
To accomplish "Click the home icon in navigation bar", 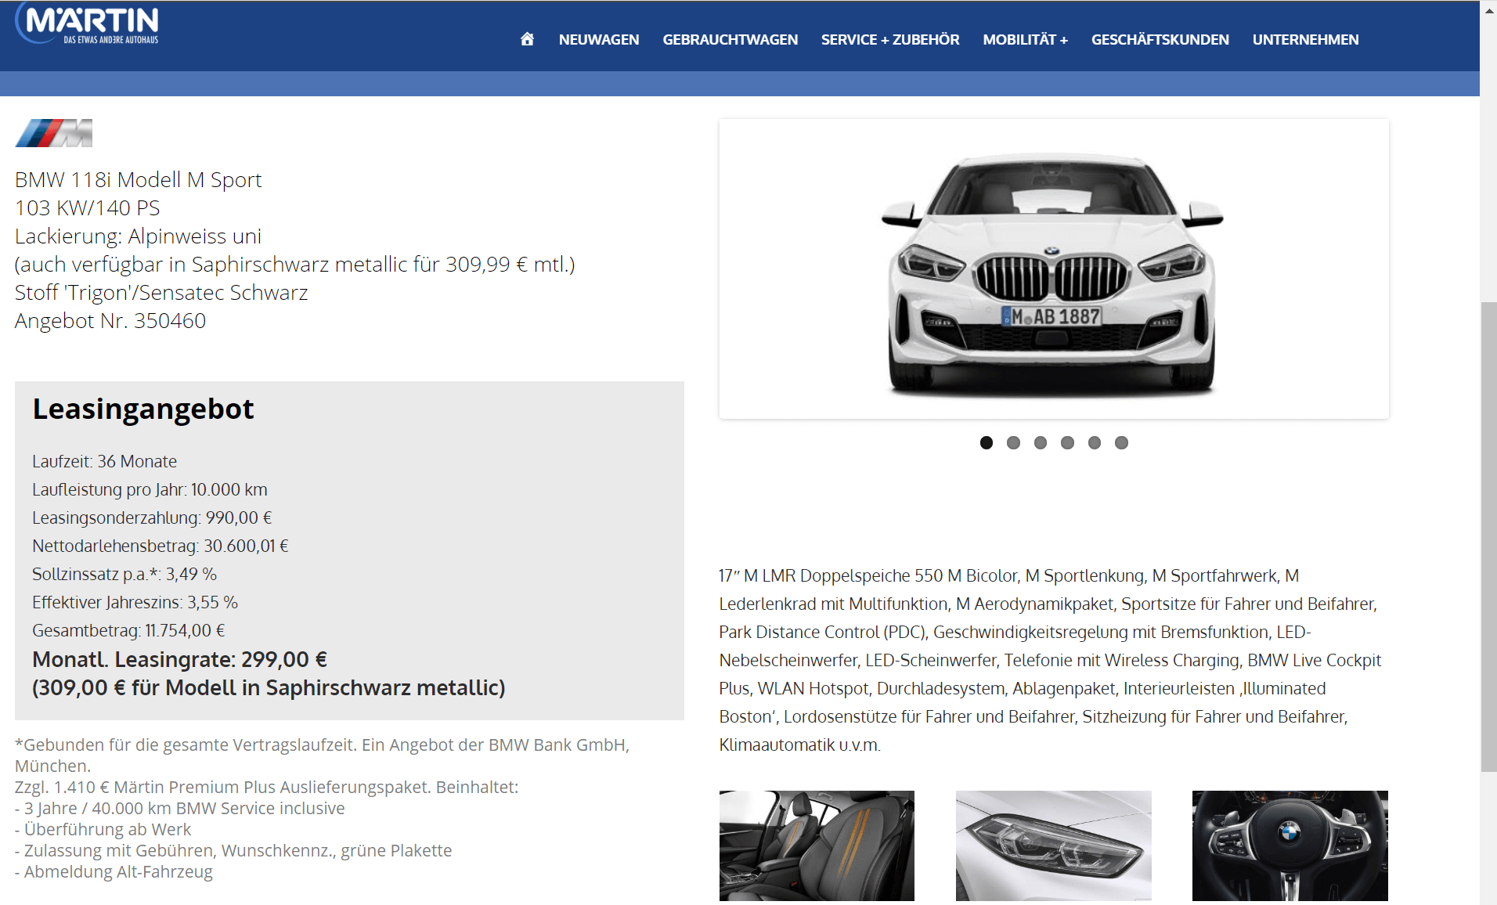I will (x=527, y=39).
